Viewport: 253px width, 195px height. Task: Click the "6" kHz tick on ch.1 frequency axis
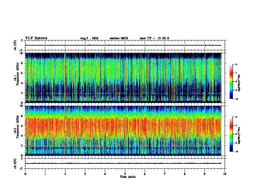(x=22, y=73)
